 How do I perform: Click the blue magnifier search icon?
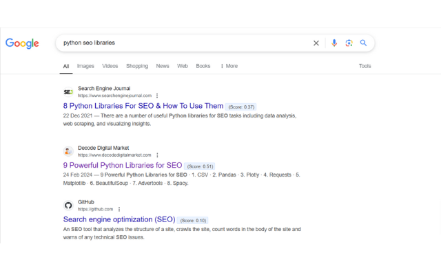[x=363, y=43]
